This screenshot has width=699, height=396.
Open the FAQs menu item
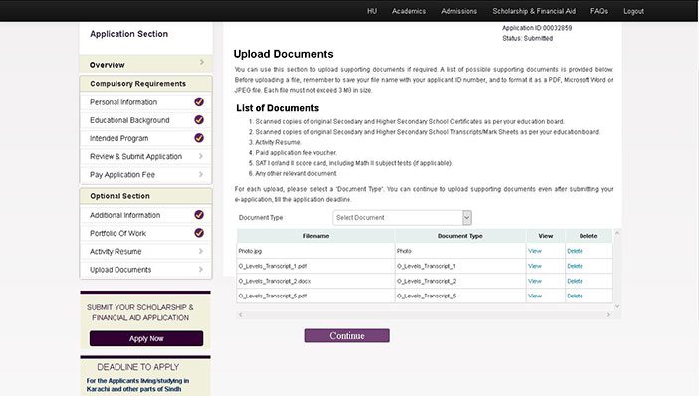click(599, 11)
